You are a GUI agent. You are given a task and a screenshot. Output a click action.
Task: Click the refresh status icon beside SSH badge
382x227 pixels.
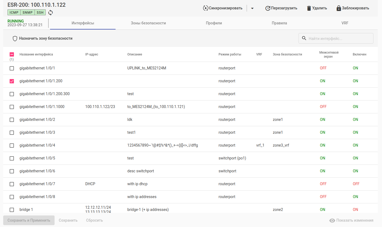51,13
